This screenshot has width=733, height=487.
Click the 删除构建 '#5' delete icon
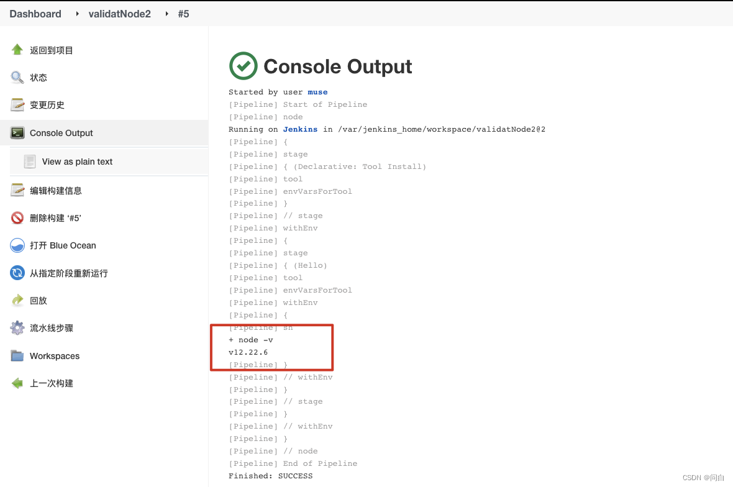(17, 218)
